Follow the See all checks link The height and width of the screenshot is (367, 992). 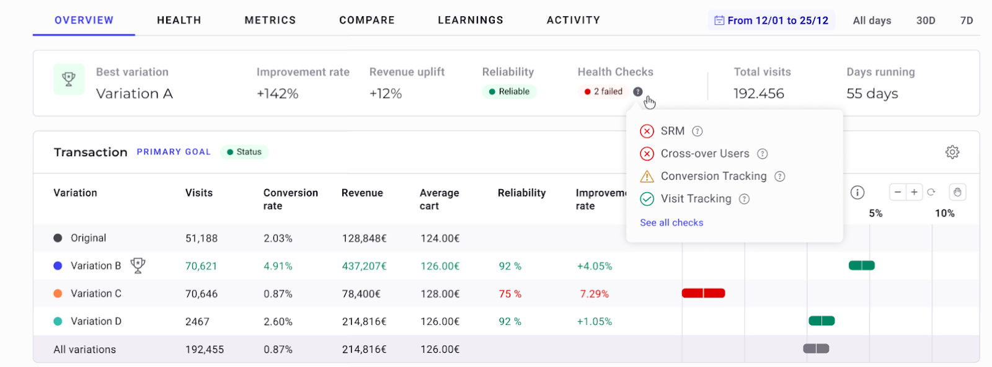(671, 223)
